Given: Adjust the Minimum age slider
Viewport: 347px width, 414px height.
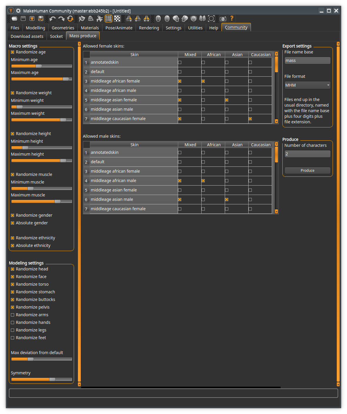Looking at the screenshot, I should (41, 66).
